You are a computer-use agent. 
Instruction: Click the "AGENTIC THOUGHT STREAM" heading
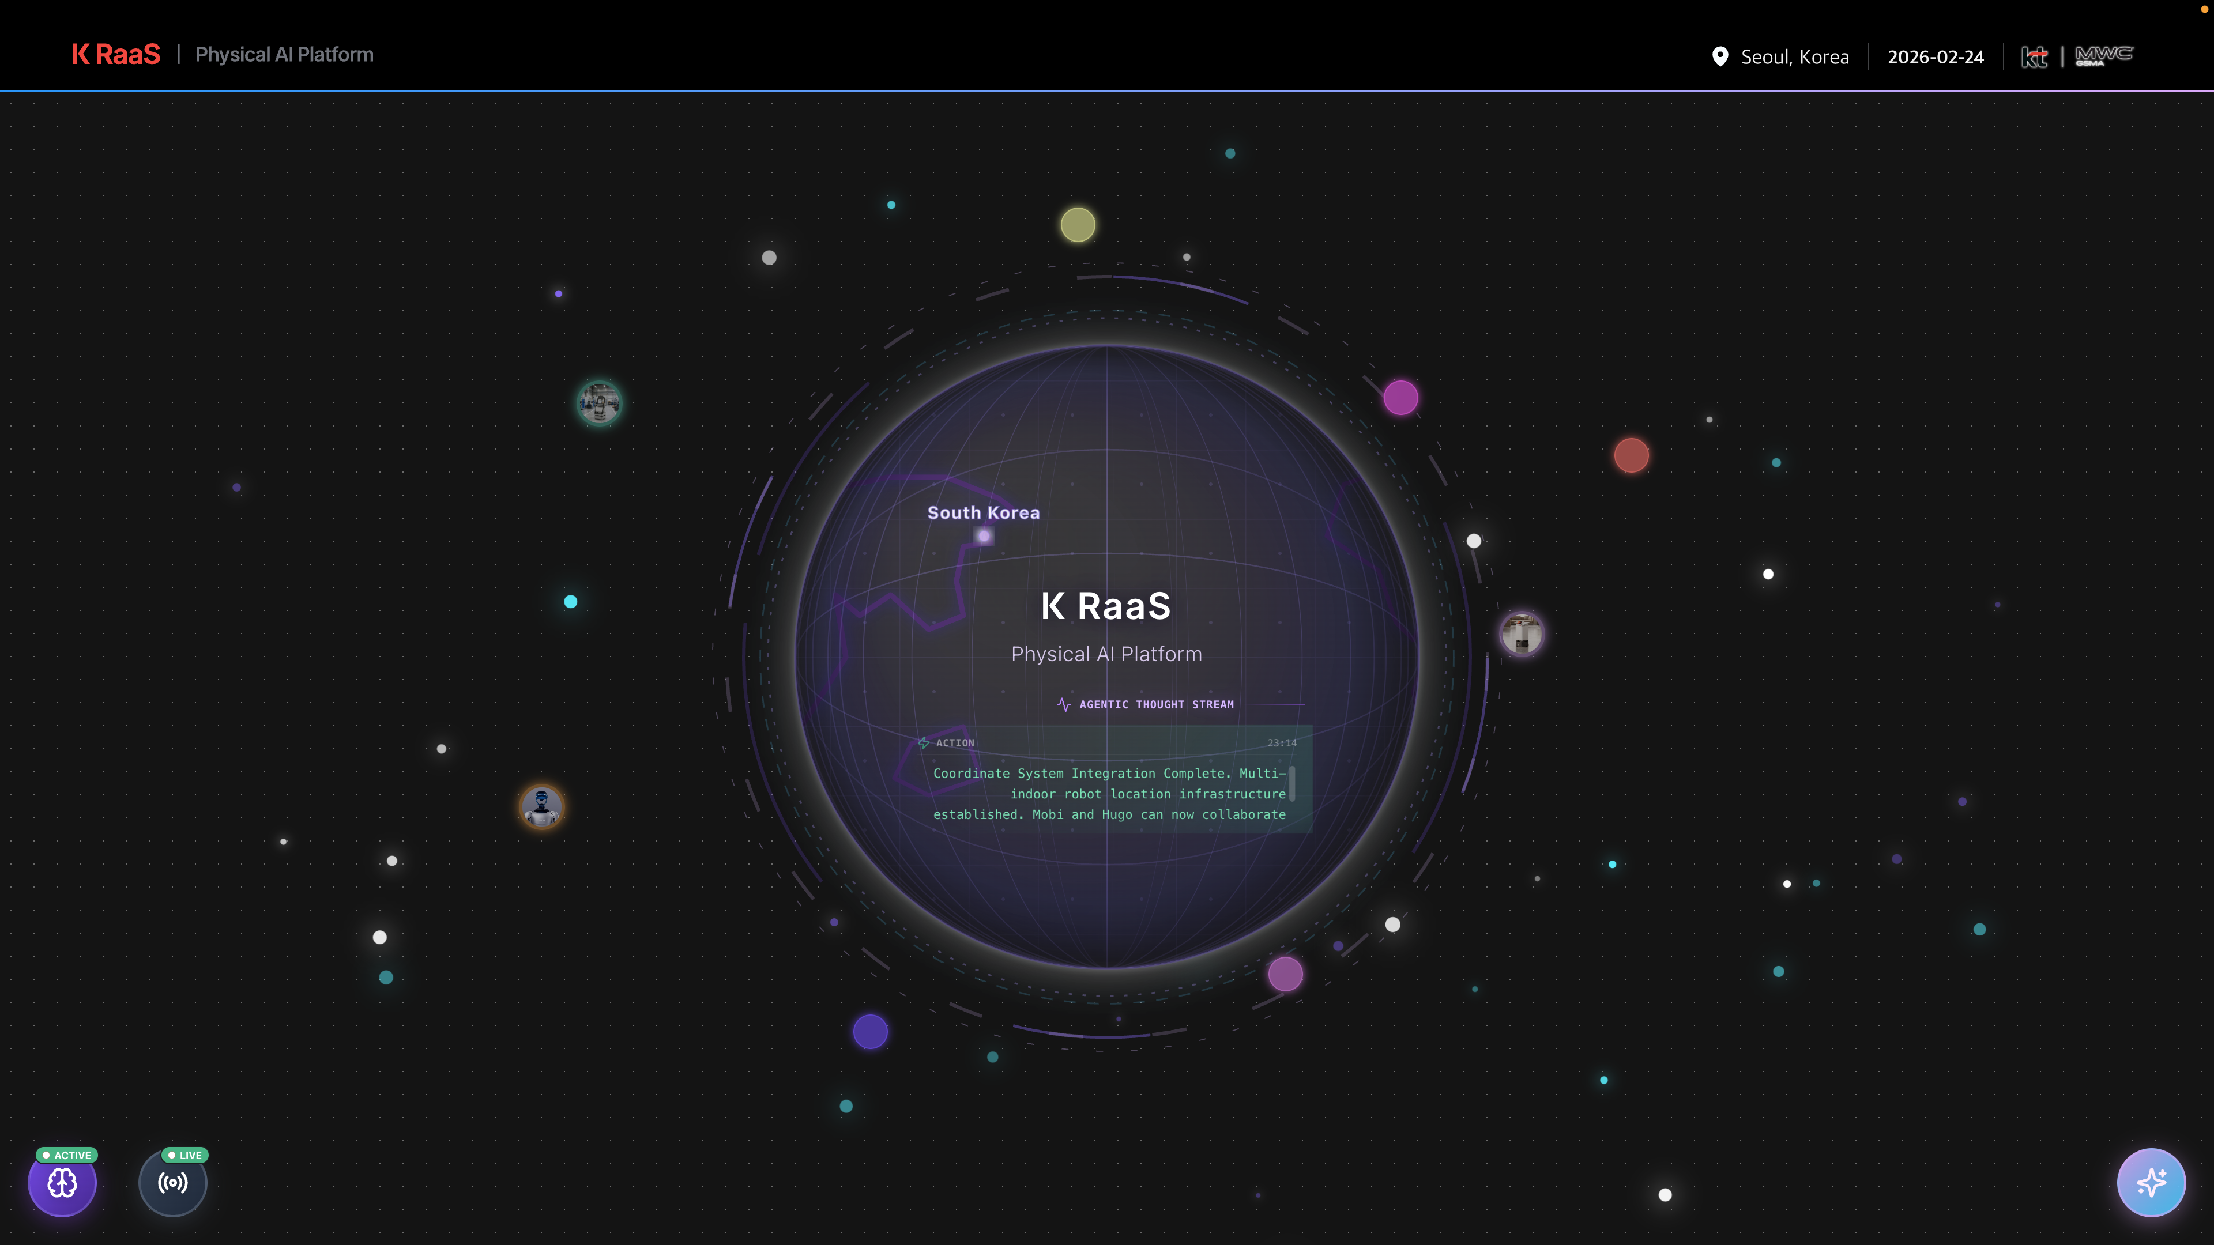(x=1157, y=704)
